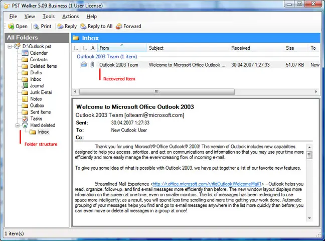Click left arrow of message list scrollbar
The image size is (325, 241).
(75, 91)
